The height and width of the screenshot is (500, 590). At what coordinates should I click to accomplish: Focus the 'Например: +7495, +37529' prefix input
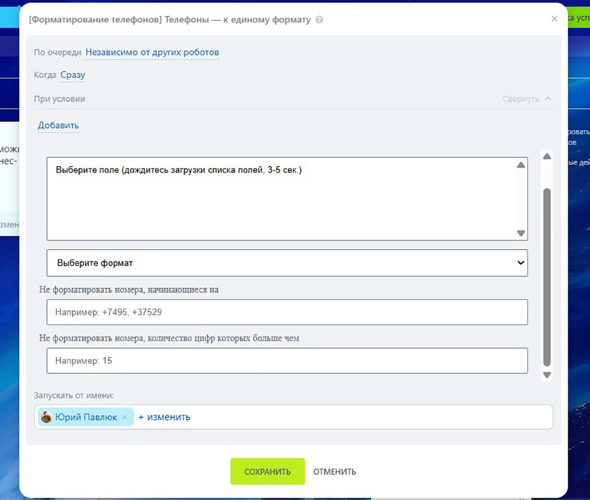click(287, 312)
